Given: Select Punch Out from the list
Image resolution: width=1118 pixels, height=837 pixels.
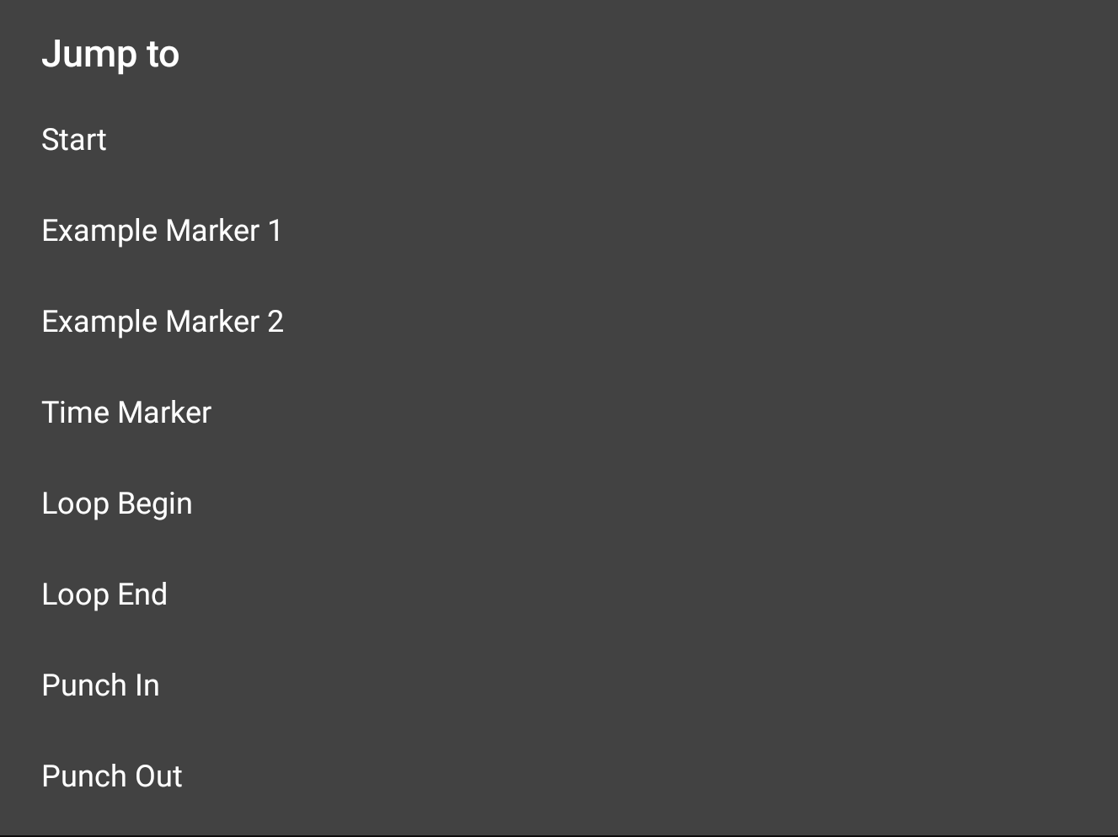Looking at the screenshot, I should coord(112,776).
